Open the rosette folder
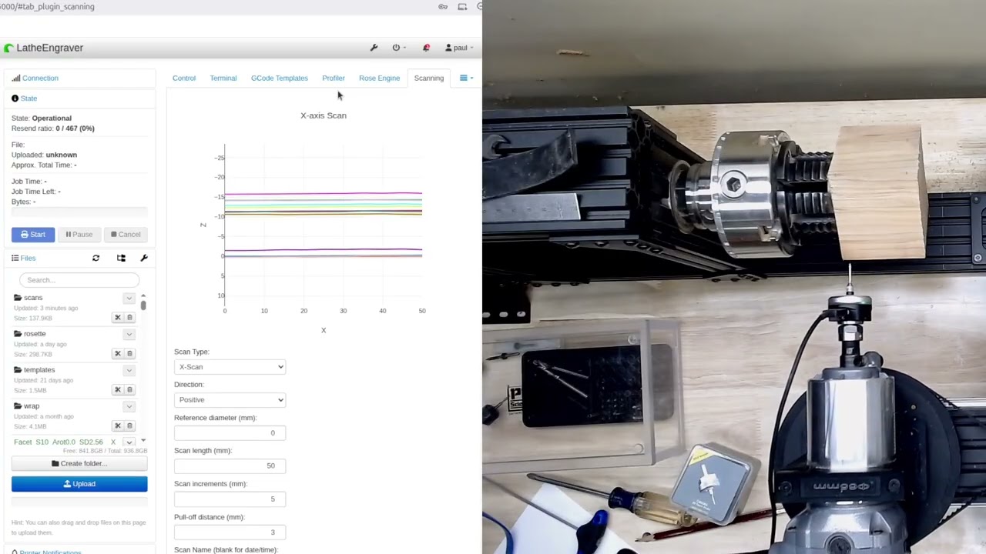This screenshot has height=554, width=986. [35, 334]
